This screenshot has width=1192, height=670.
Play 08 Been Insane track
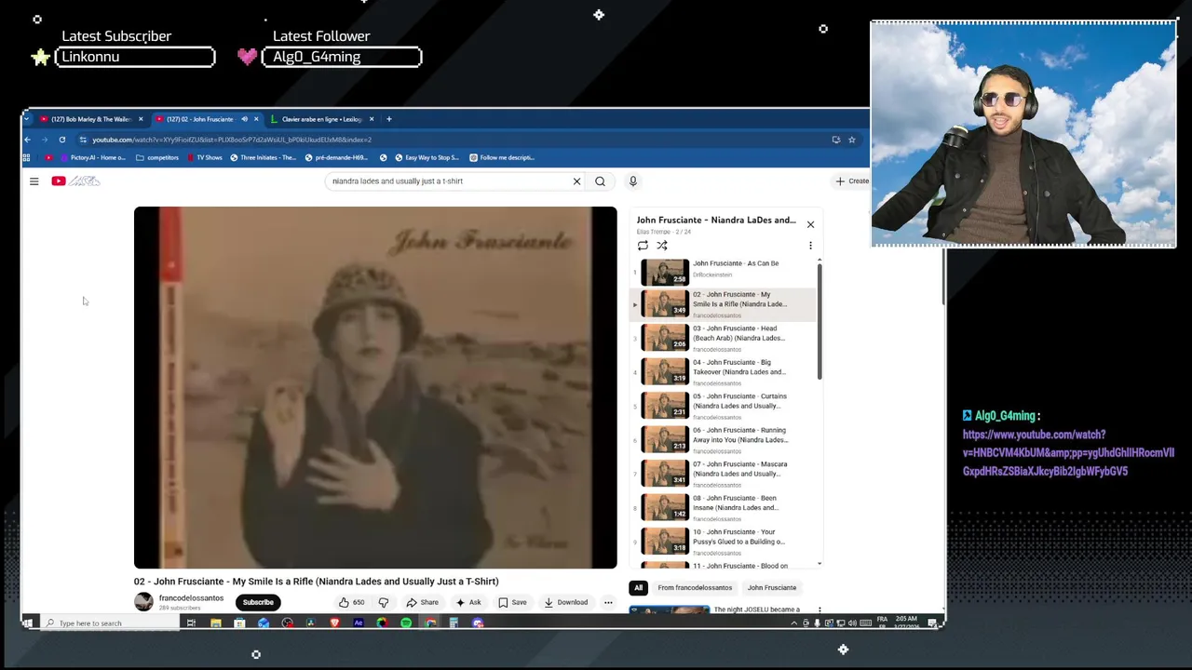pyautogui.click(x=725, y=507)
